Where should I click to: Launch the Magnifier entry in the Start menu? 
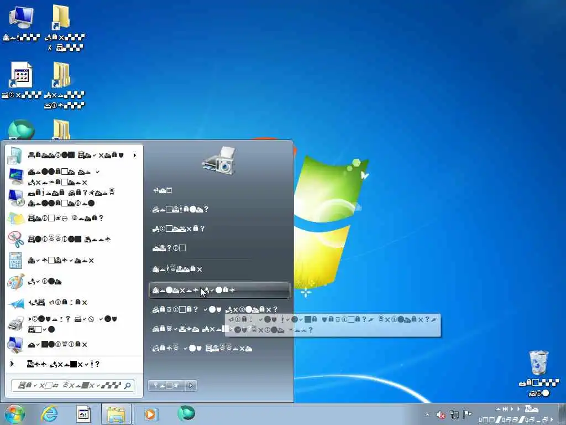coord(74,344)
